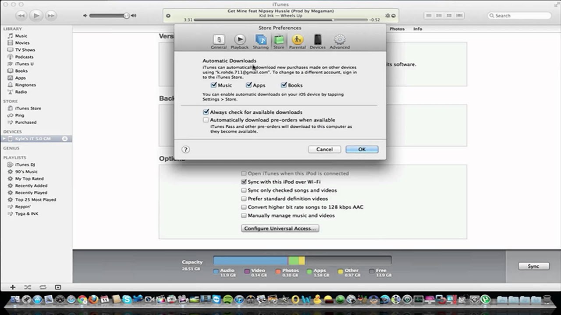
Task: Open Spotify from the dock
Action: coord(227,300)
